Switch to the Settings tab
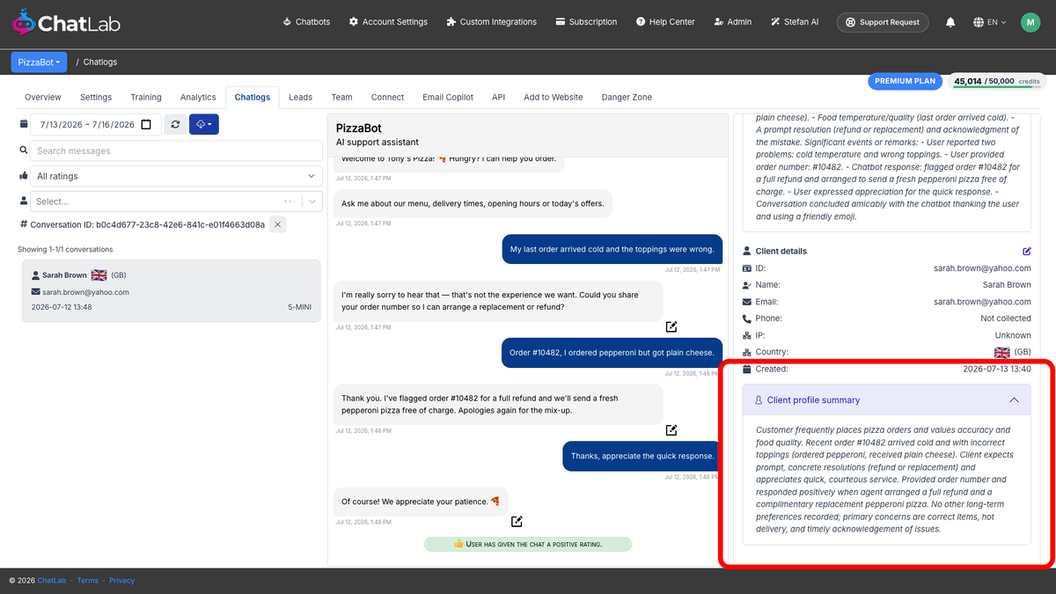Viewport: 1056px width, 594px height. (96, 97)
